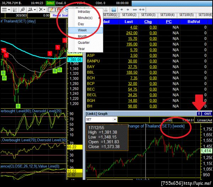Sort by the PC column header
213x187 pixels.
click(x=169, y=22)
